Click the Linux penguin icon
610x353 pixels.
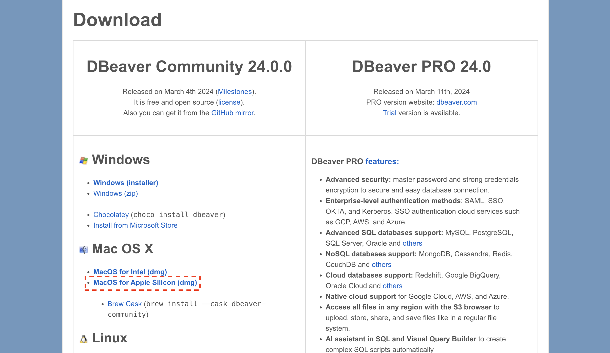point(84,339)
